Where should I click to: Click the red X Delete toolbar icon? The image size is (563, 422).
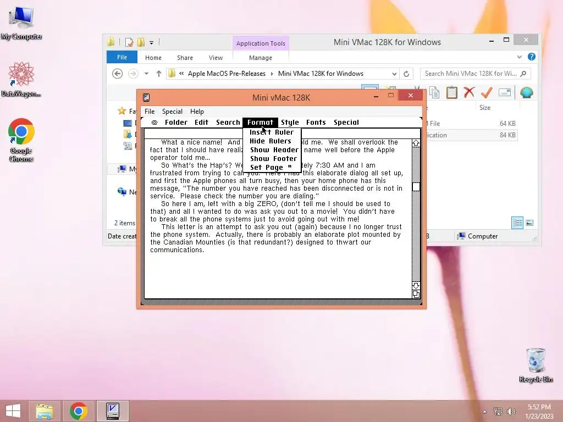tap(469, 92)
